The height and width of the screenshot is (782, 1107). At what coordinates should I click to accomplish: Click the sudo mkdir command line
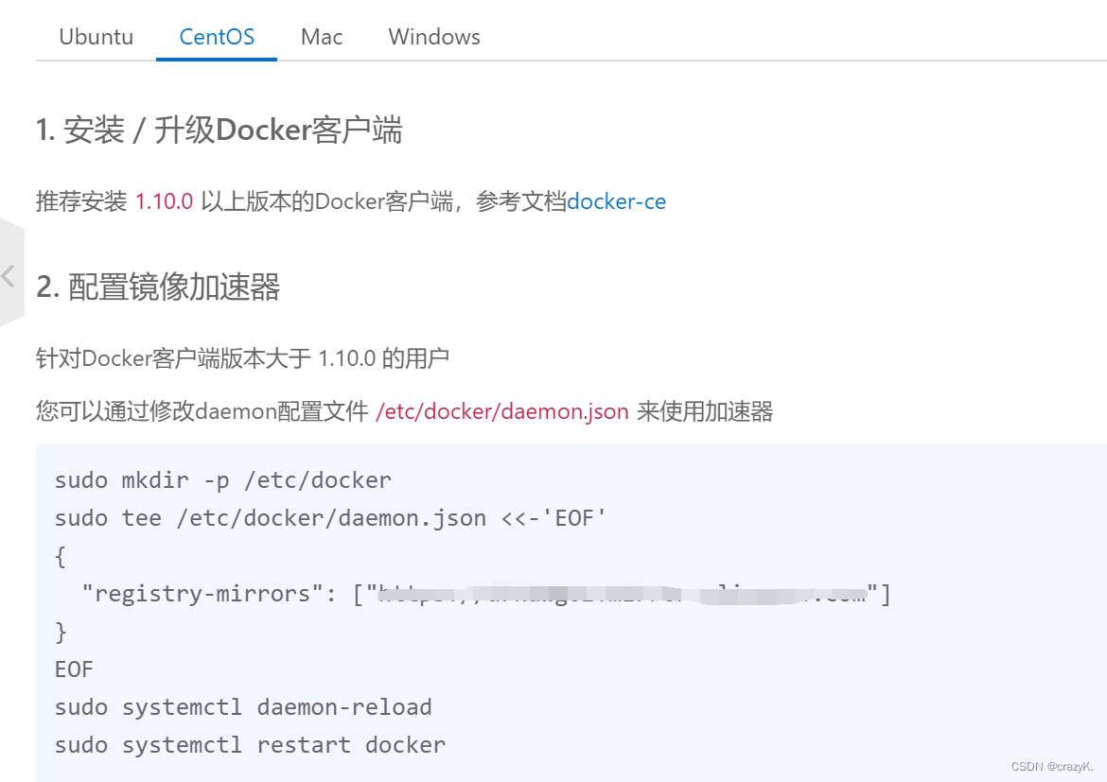tap(221, 479)
